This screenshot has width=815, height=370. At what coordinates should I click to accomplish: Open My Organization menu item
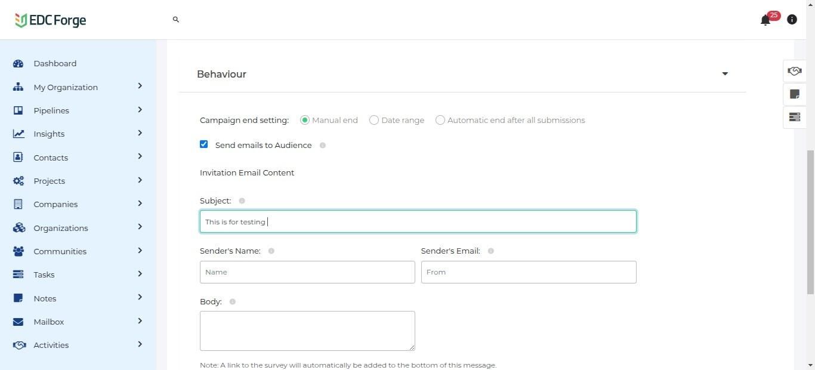[66, 87]
